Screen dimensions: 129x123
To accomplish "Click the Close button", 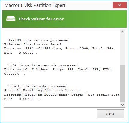I will [111, 114].
